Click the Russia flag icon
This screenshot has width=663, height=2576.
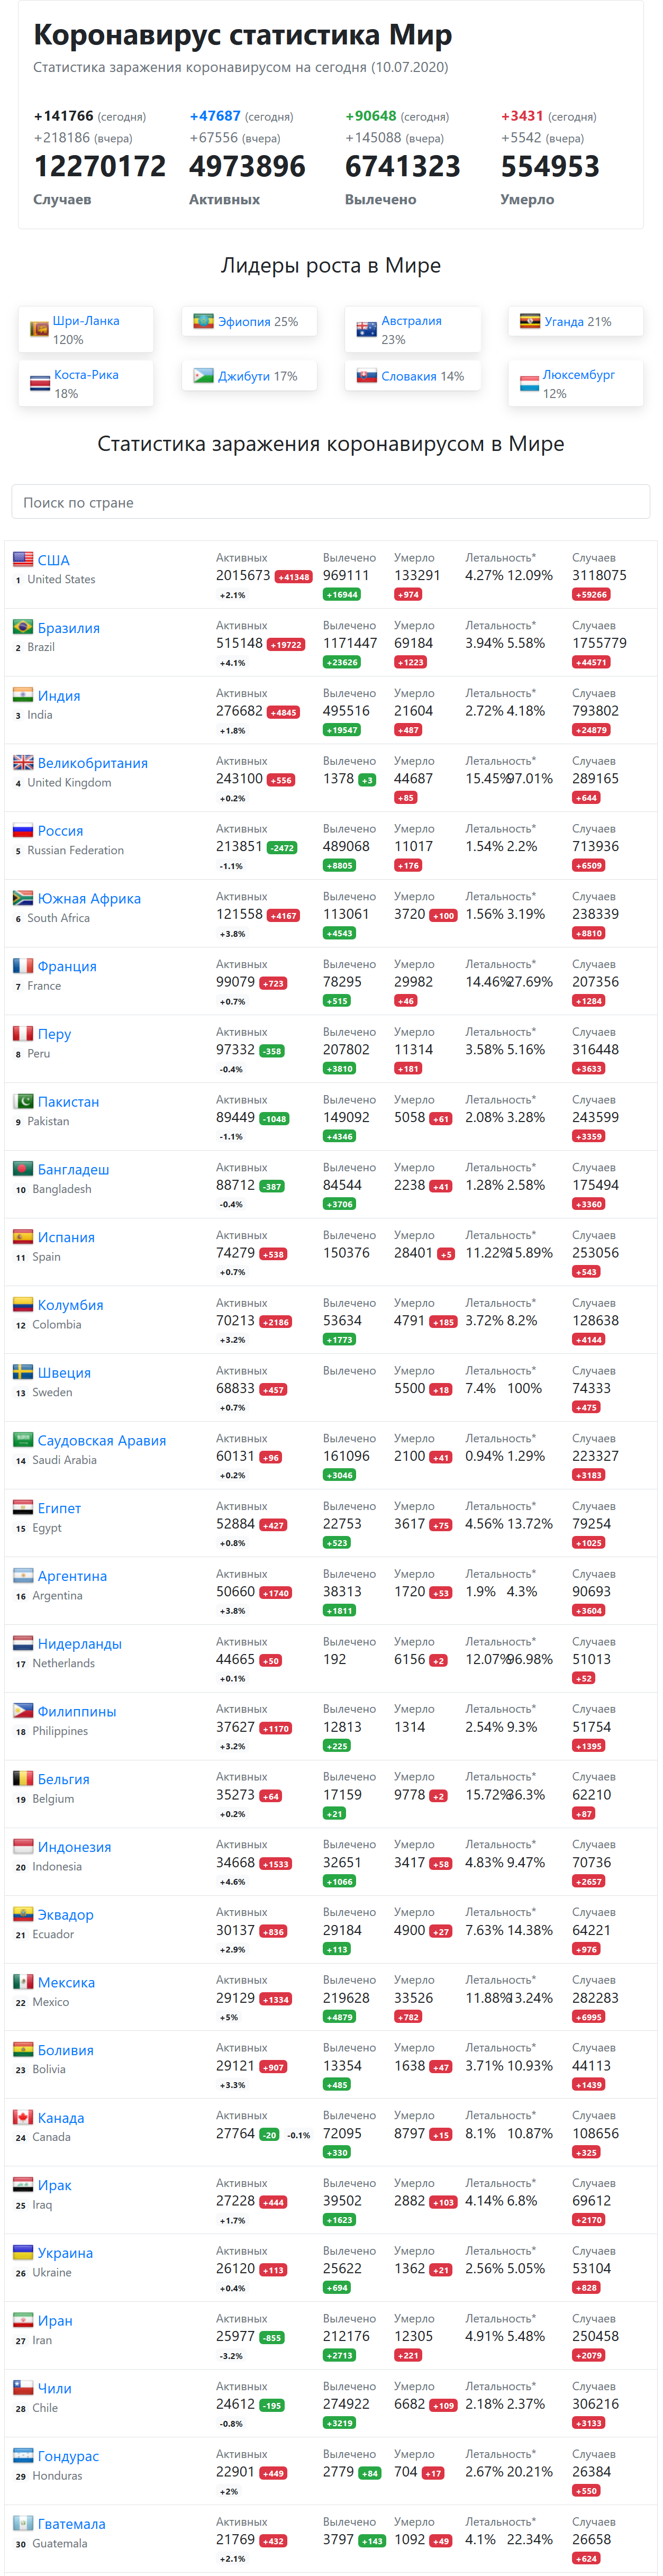[x=22, y=830]
